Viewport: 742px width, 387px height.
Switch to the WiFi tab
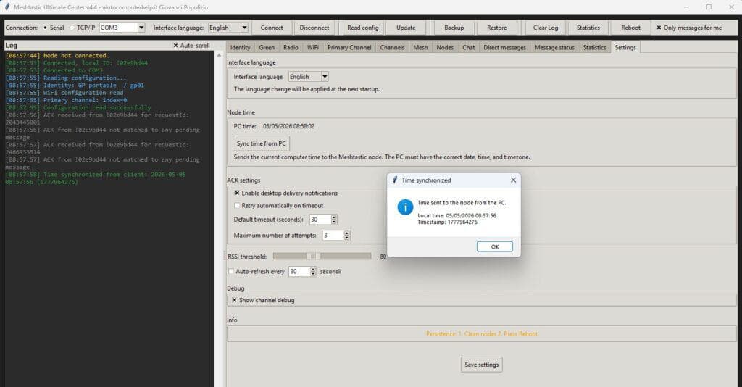(x=312, y=47)
